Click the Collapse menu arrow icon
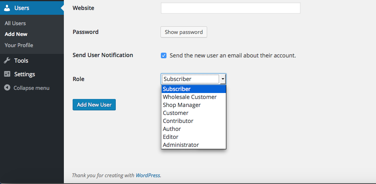 (7, 88)
